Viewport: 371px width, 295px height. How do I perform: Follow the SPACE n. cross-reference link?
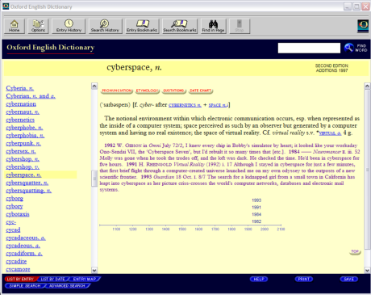coord(219,105)
